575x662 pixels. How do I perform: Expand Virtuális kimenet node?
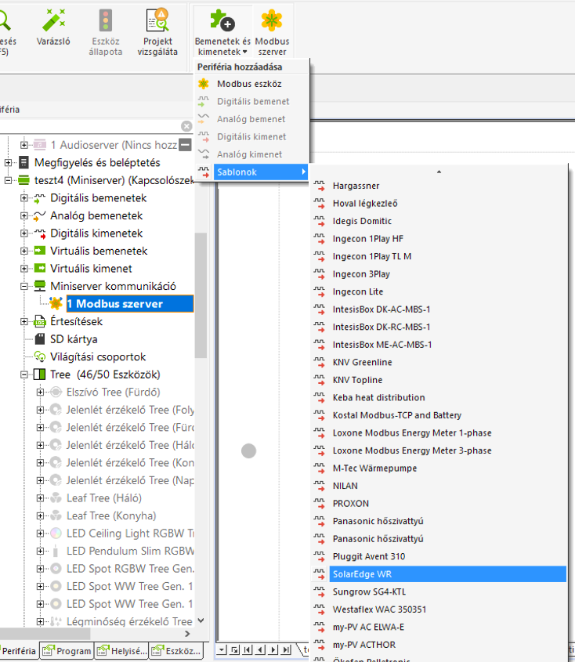click(24, 269)
